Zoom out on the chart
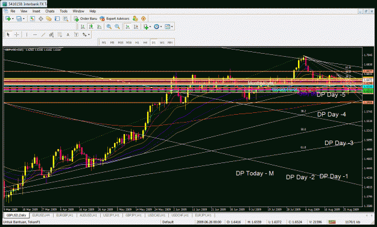This screenshot has height=227, width=377. pos(117,27)
